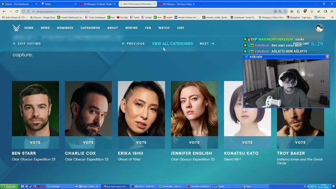Image resolution: width=336 pixels, height=189 pixels.
Task: Open Steam from the taskbar
Action: tap(227, 186)
